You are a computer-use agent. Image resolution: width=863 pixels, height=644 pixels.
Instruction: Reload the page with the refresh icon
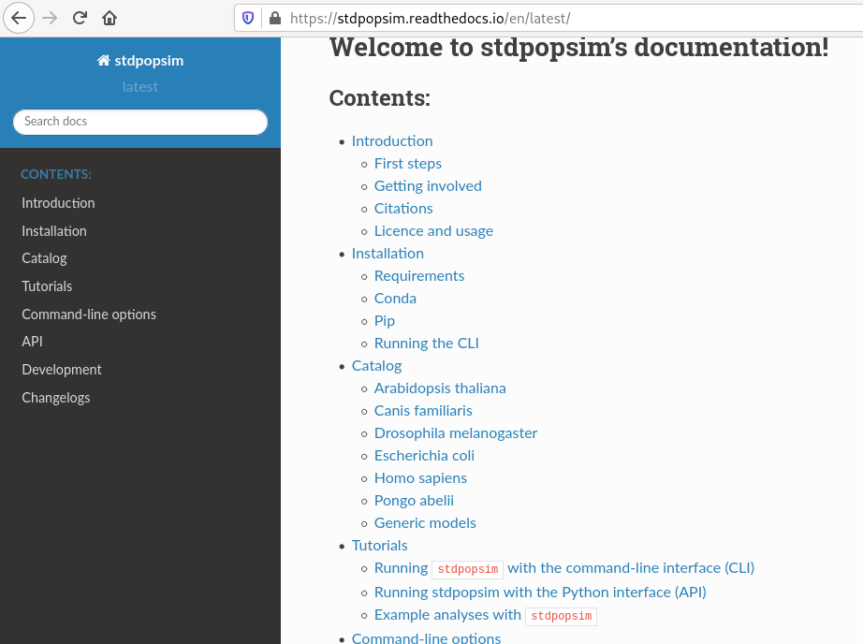80,19
